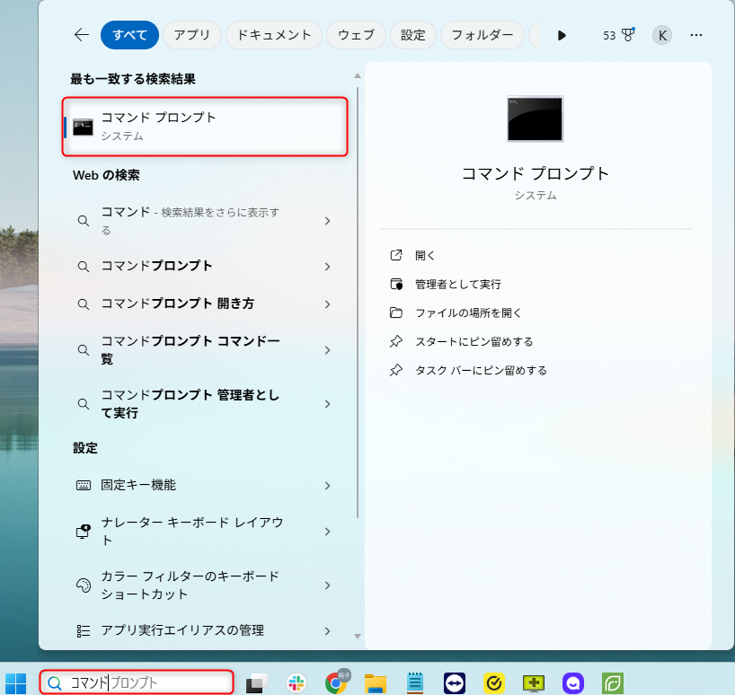Click search icon beside コマンドプロンプト コマンド一覧

point(84,350)
